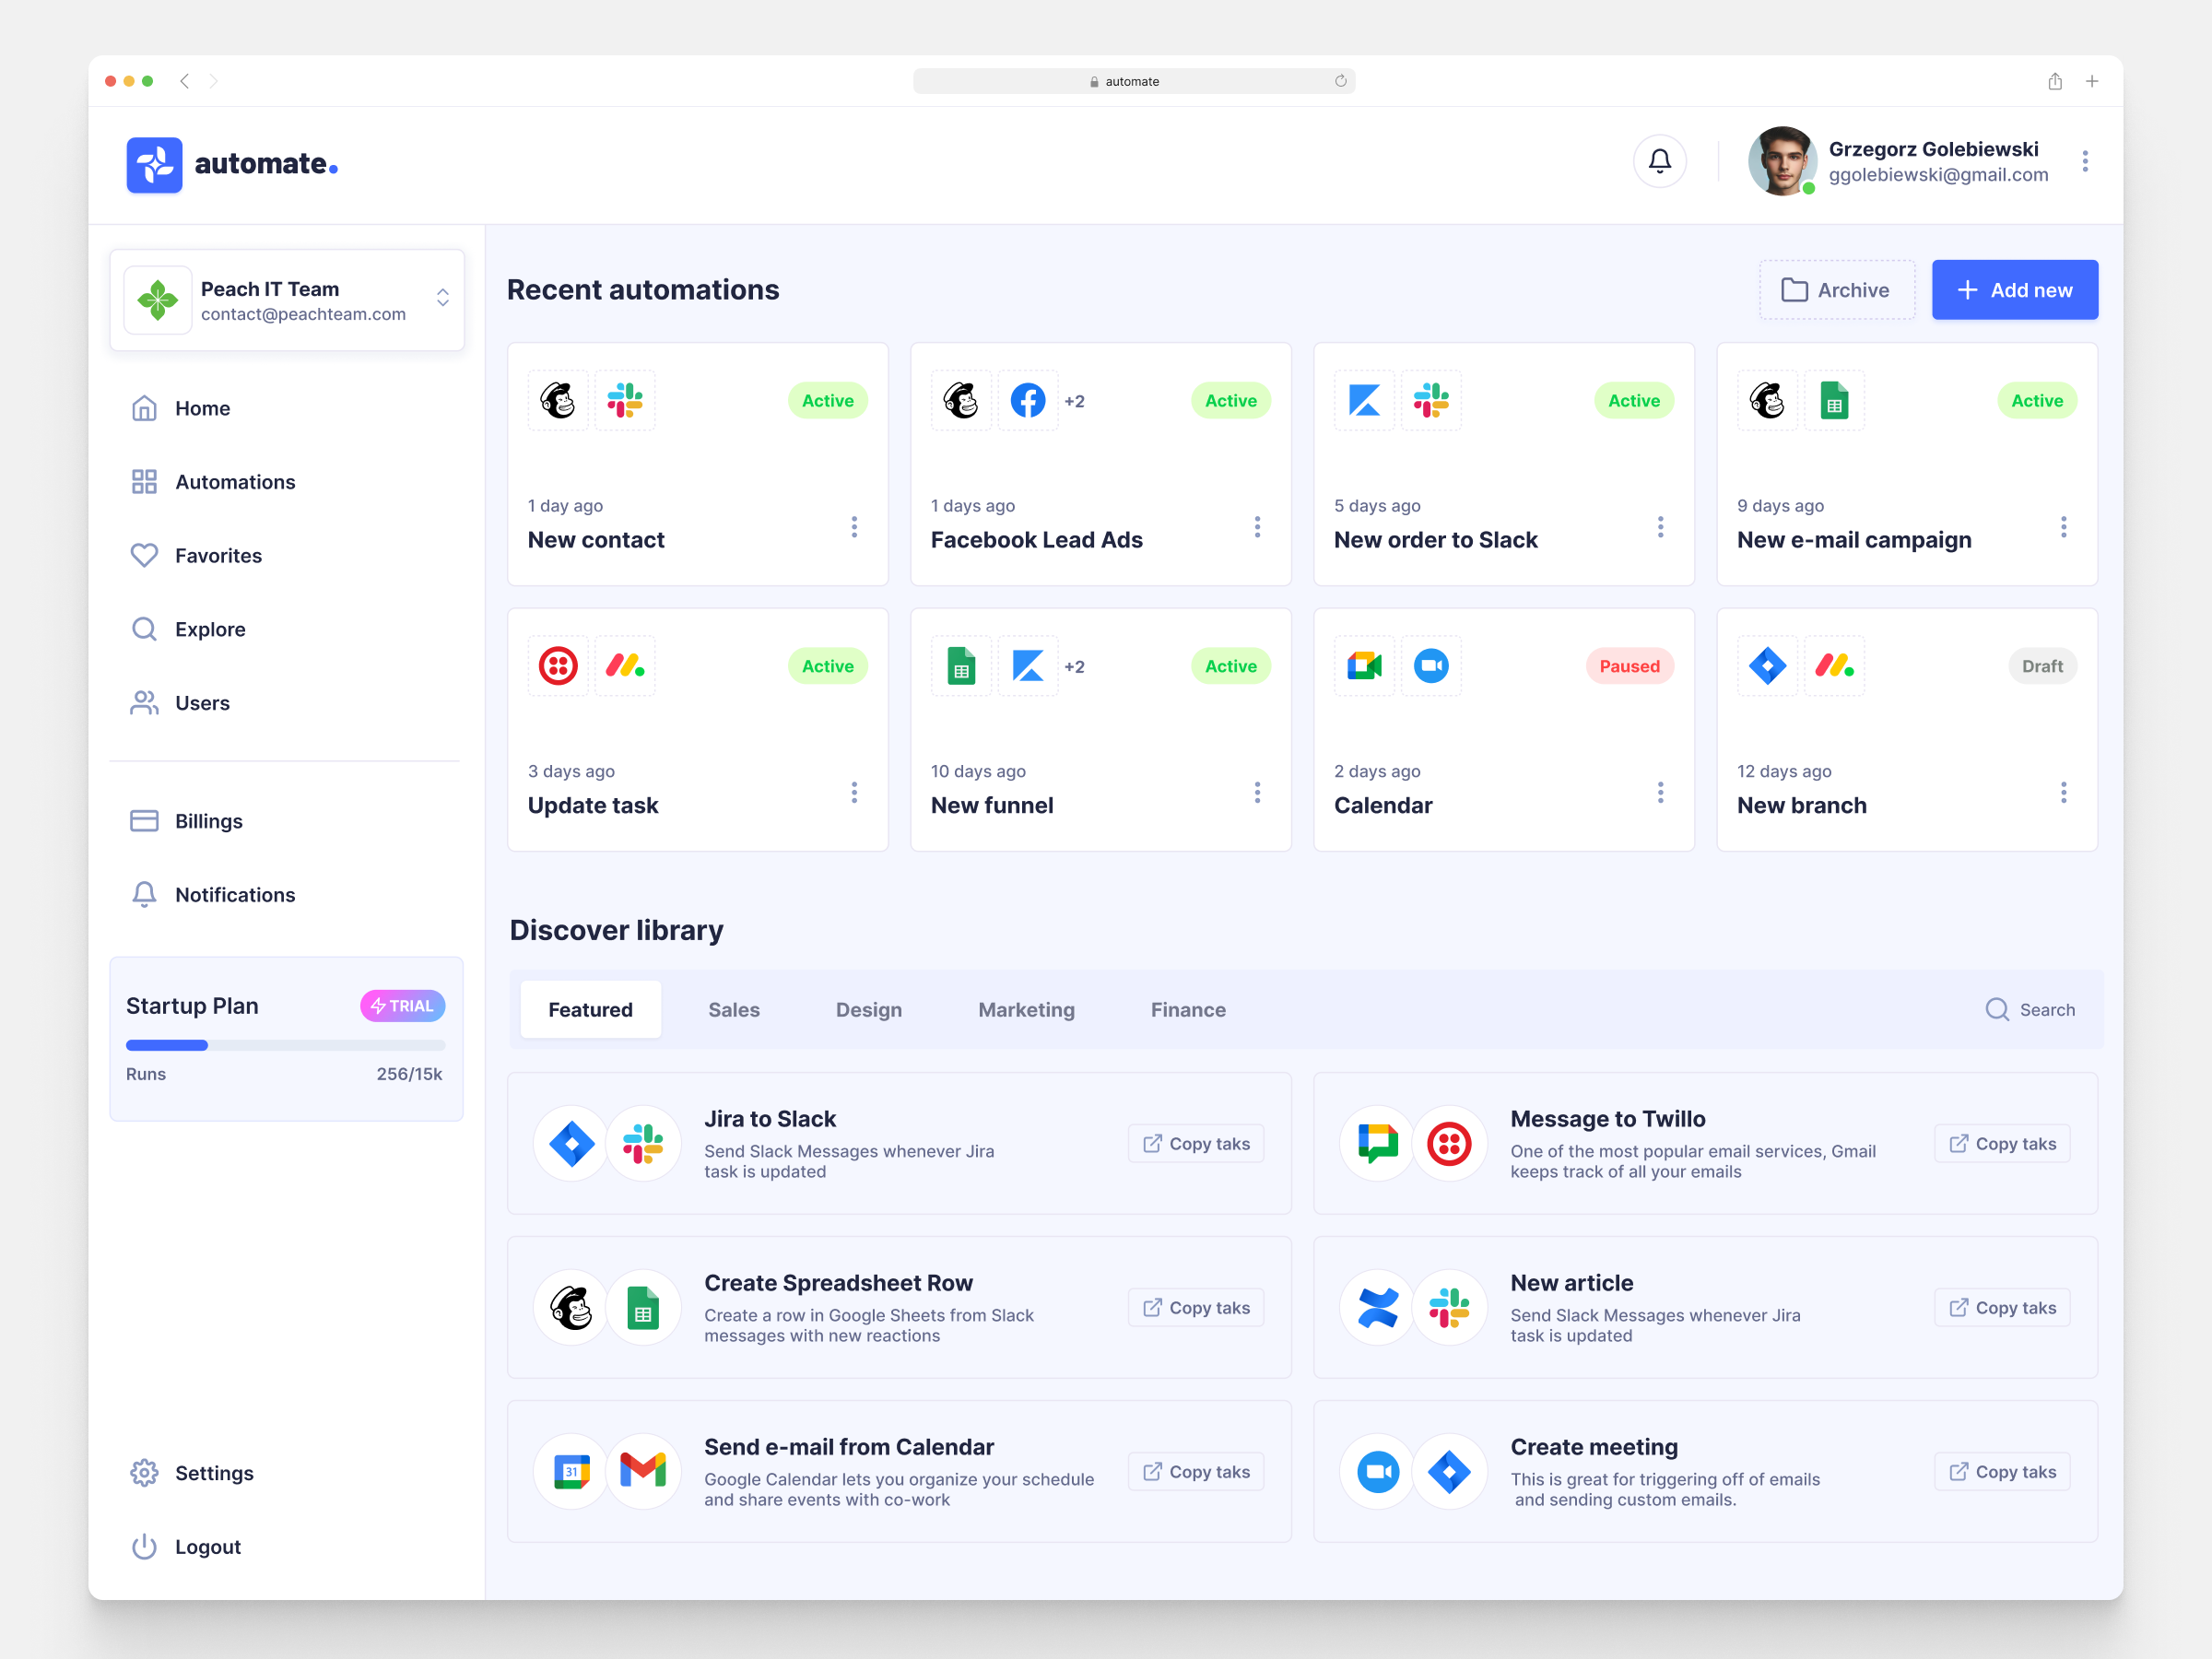The width and height of the screenshot is (2212, 1659).
Task: Open the notification bell icon
Action: [x=1660, y=160]
